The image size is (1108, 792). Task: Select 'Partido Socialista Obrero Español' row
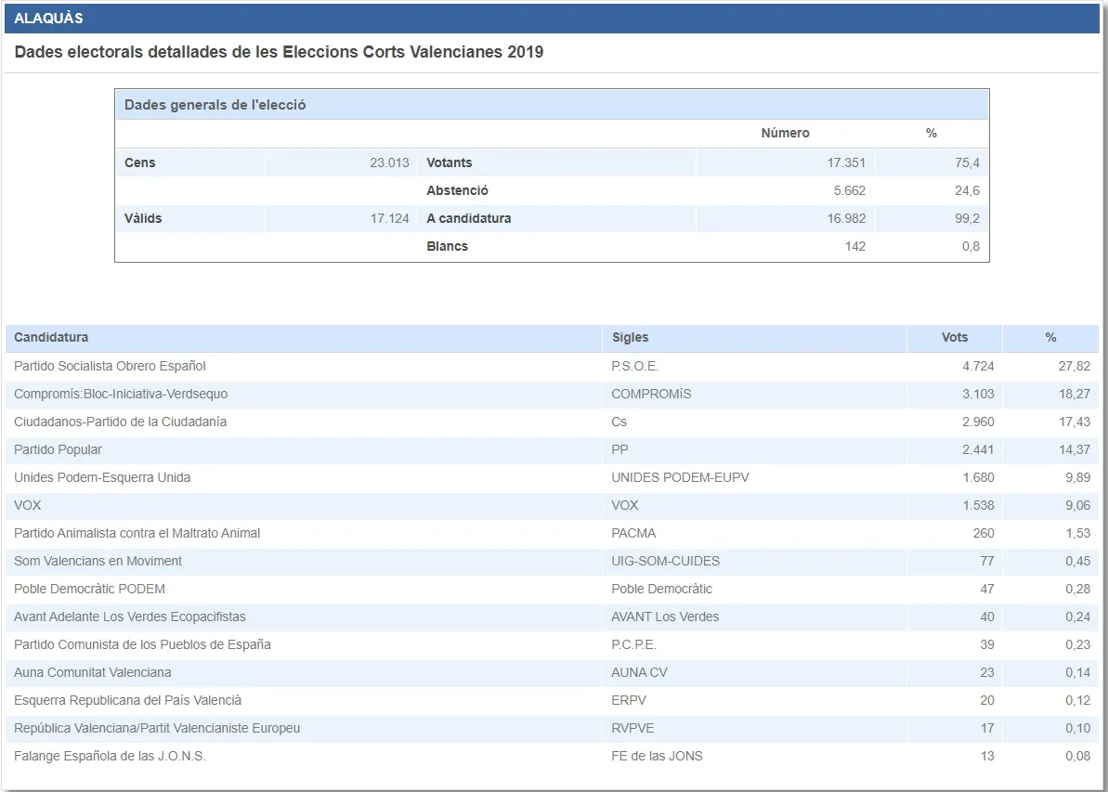click(551, 366)
